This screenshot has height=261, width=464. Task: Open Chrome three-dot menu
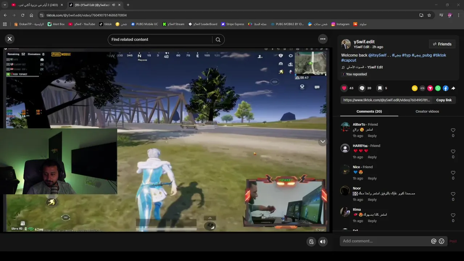click(459, 15)
